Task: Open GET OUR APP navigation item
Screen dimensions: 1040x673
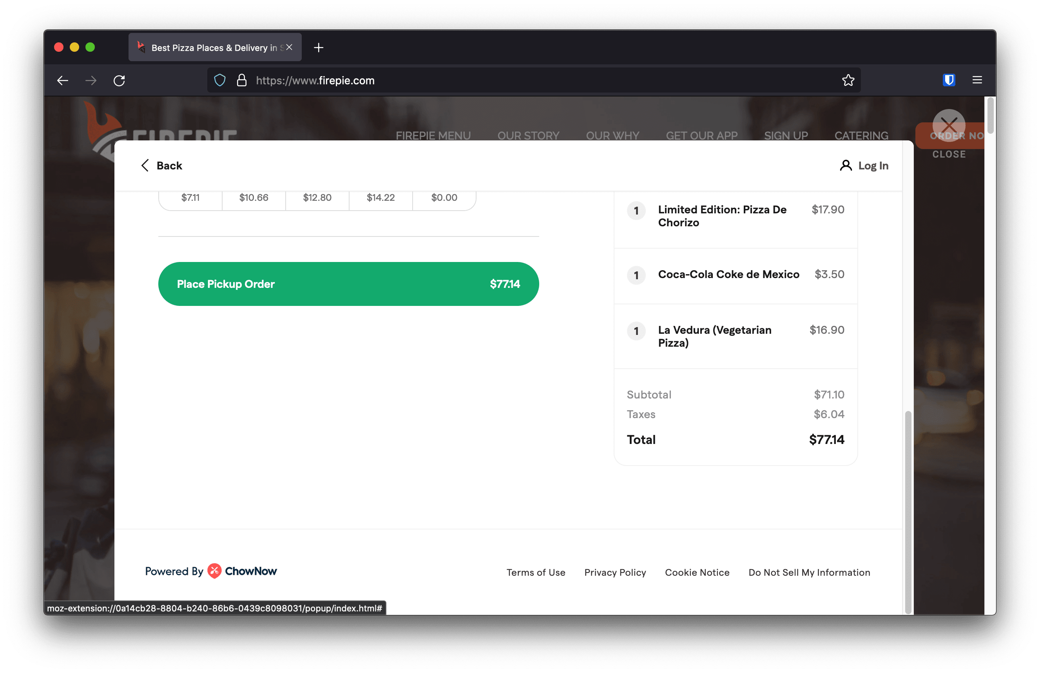Action: pos(702,135)
